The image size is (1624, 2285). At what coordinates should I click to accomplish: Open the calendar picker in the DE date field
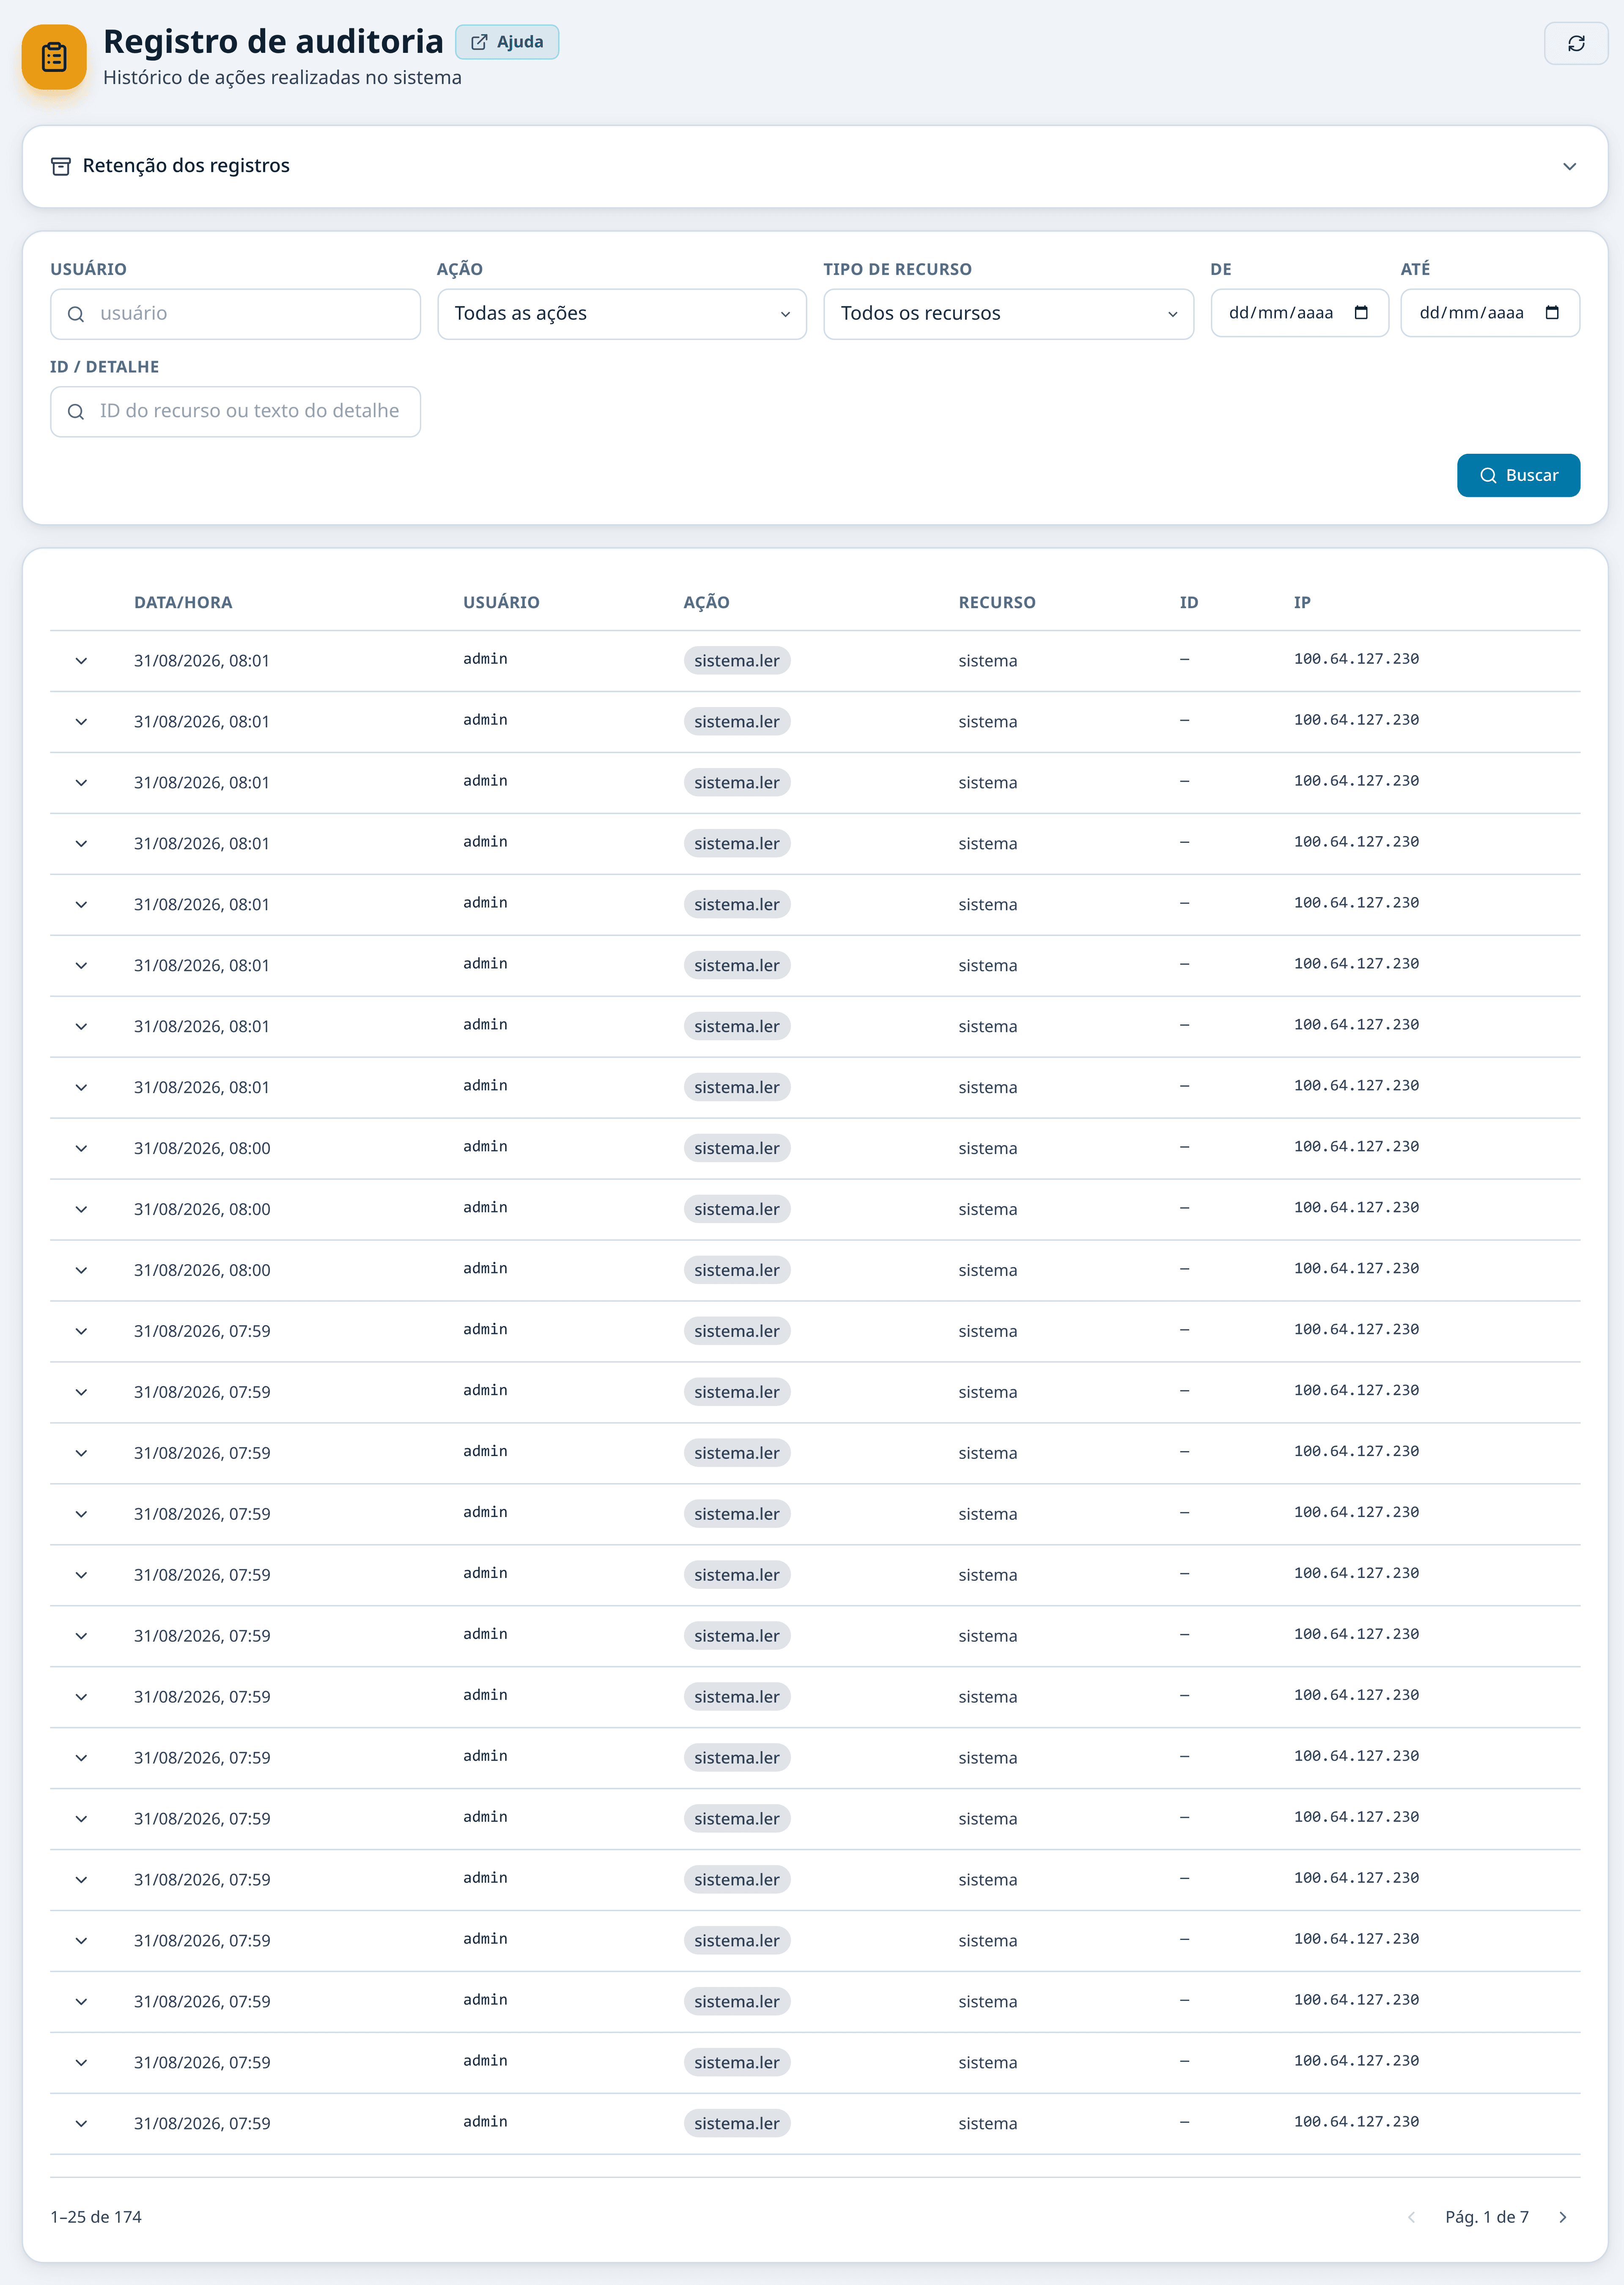point(1361,313)
